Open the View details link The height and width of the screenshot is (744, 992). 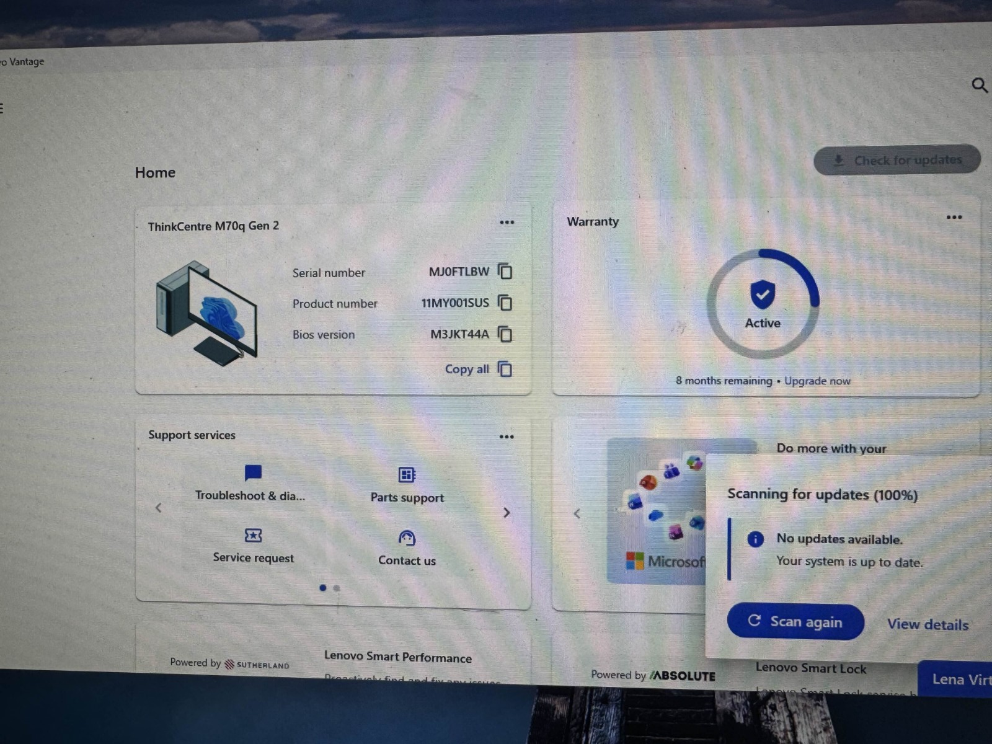[928, 624]
